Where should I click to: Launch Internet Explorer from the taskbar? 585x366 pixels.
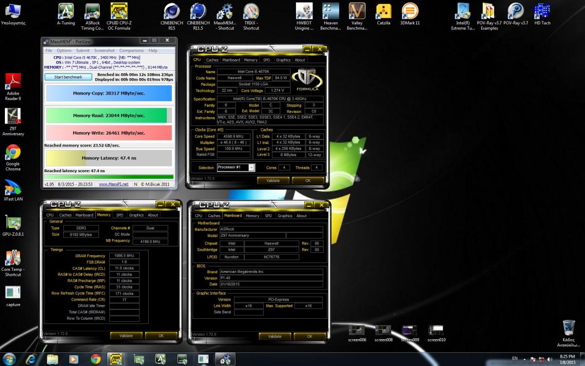31,359
